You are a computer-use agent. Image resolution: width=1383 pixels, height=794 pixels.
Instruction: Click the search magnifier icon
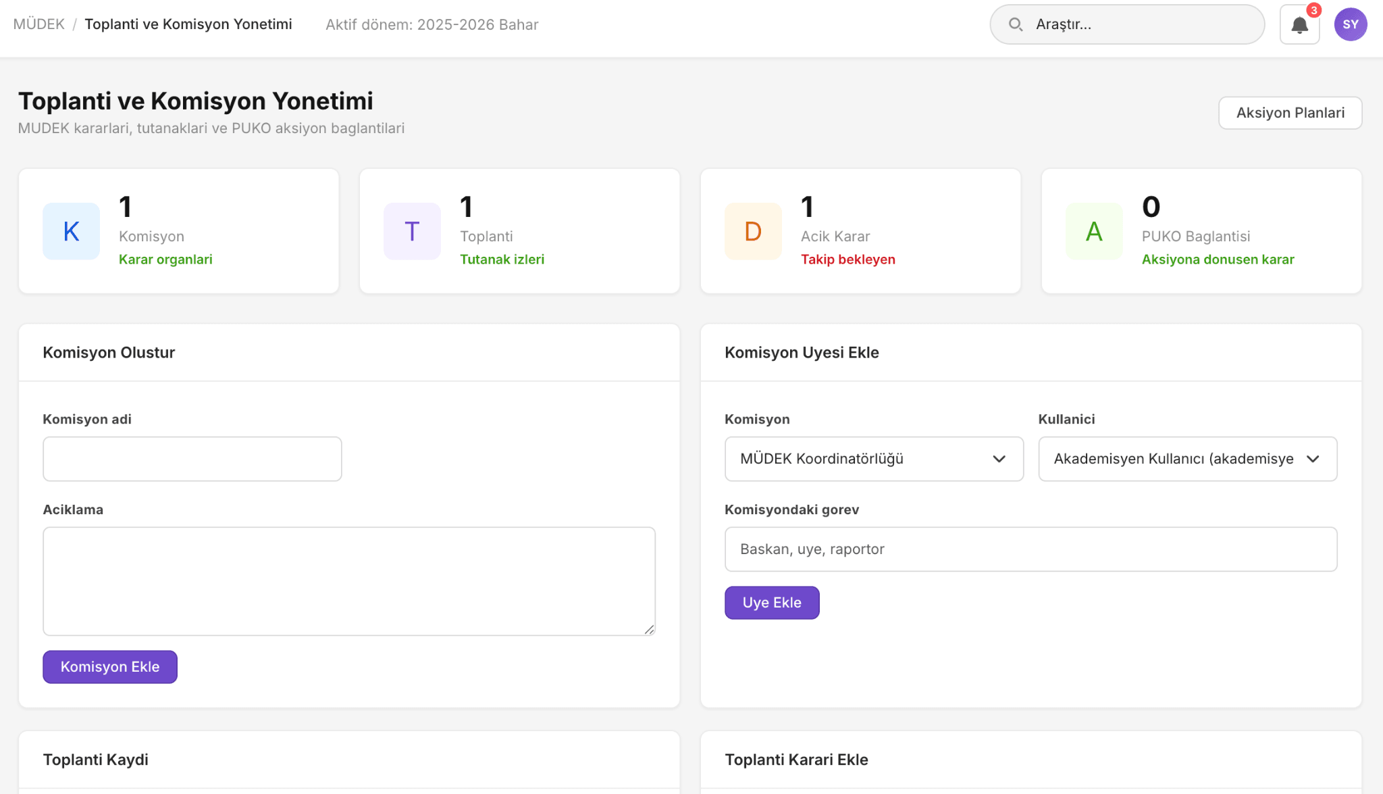(x=1015, y=25)
